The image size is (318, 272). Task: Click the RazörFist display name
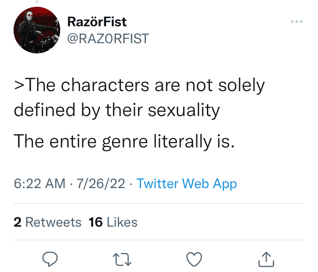click(x=97, y=22)
